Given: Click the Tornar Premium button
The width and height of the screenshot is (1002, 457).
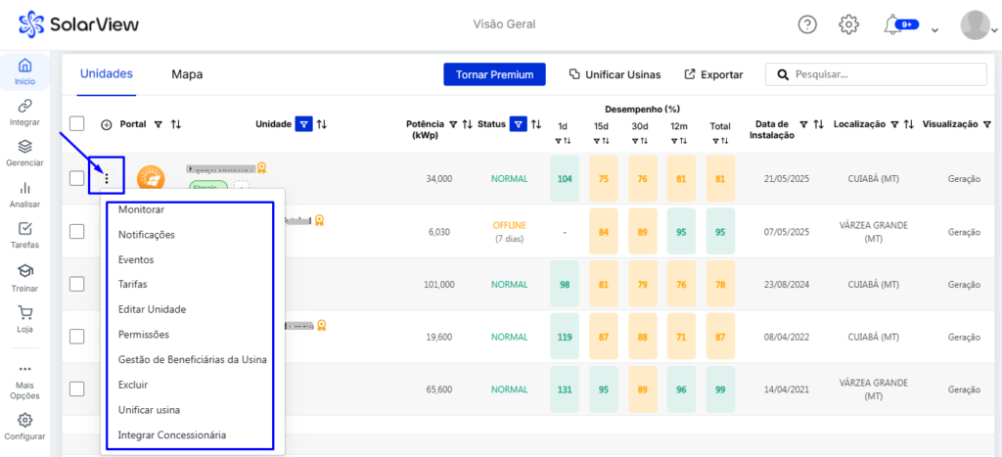Looking at the screenshot, I should pos(492,74).
